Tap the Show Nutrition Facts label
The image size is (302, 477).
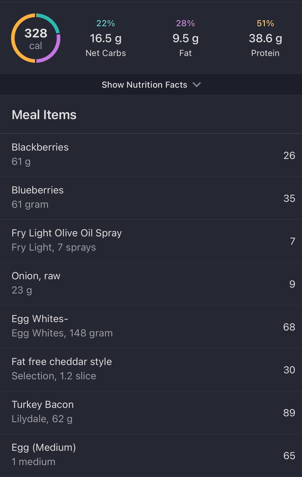point(144,85)
